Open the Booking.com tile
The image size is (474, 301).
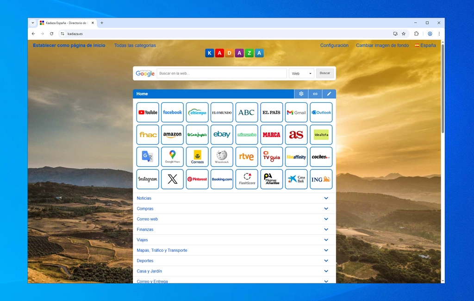coord(222,179)
